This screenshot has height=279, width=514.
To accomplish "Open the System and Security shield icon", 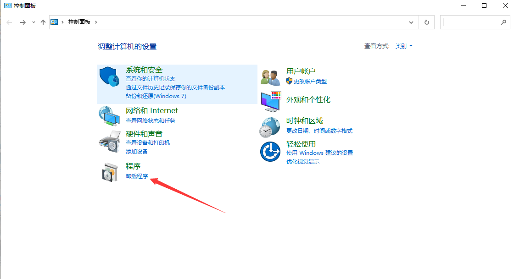I will pyautogui.click(x=109, y=77).
